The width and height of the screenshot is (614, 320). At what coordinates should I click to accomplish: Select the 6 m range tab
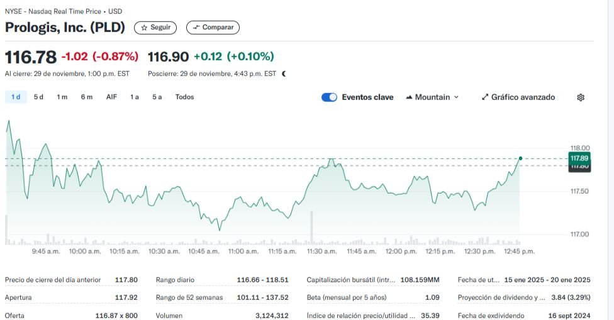pos(87,97)
